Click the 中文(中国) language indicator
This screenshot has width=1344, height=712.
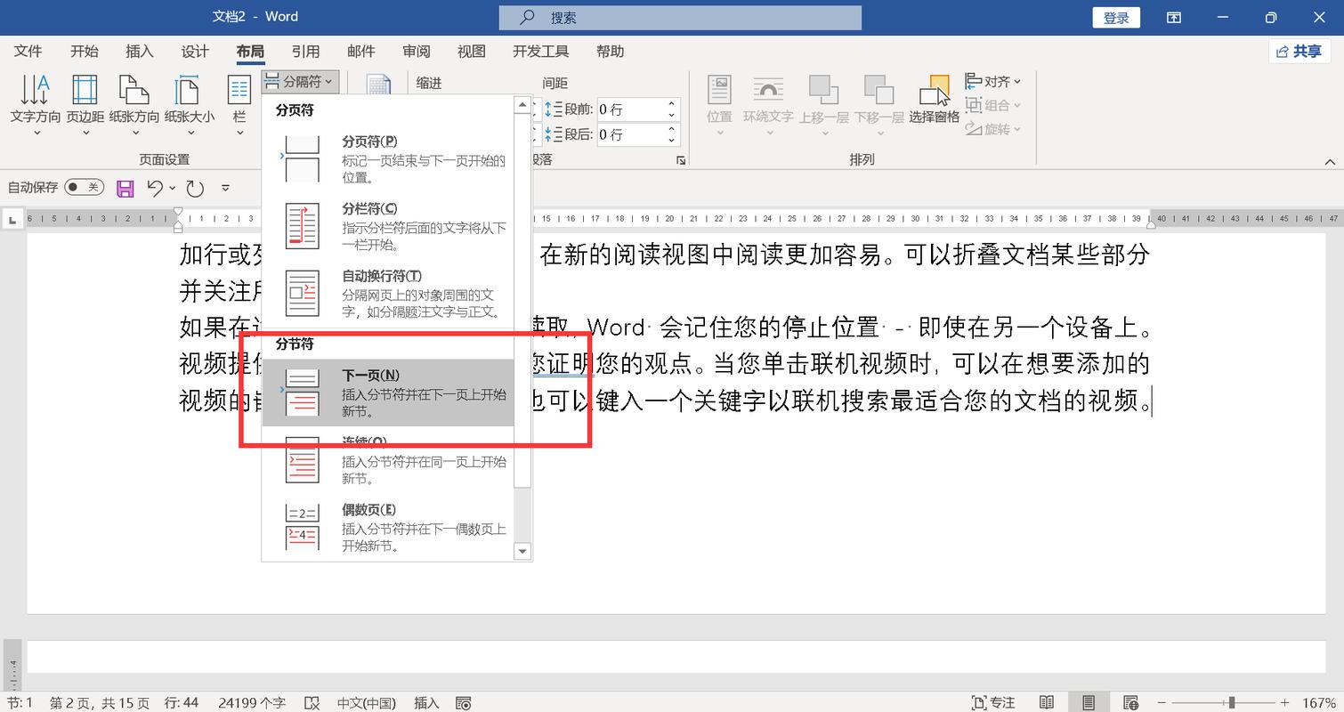click(366, 703)
